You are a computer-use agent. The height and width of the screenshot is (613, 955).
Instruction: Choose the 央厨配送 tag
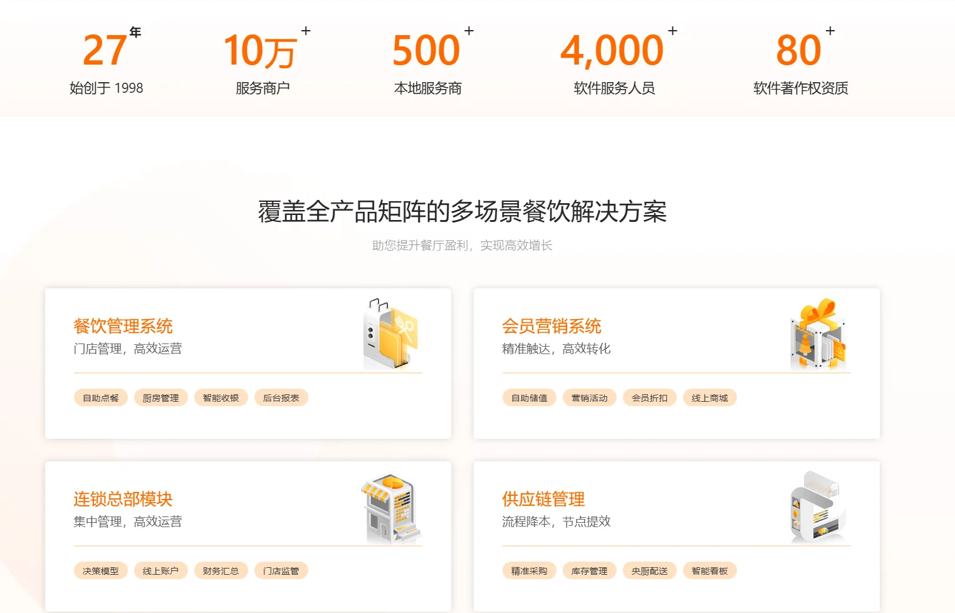pos(650,571)
